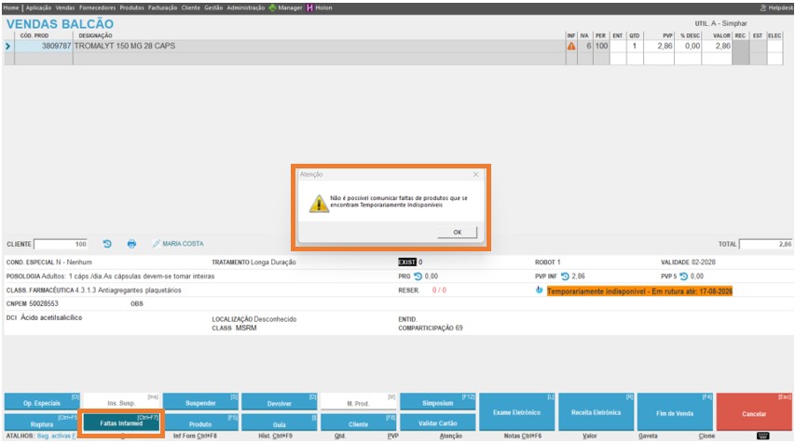This screenshot has height=443, width=795.
Task: Click the Hist. Ctrl+F9 shortcut
Action: 275,436
